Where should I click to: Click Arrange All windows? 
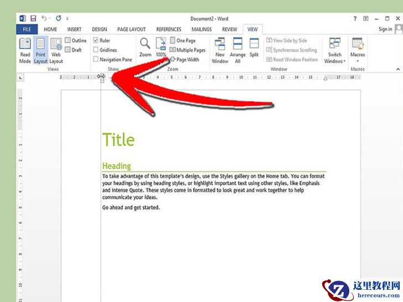(x=237, y=50)
